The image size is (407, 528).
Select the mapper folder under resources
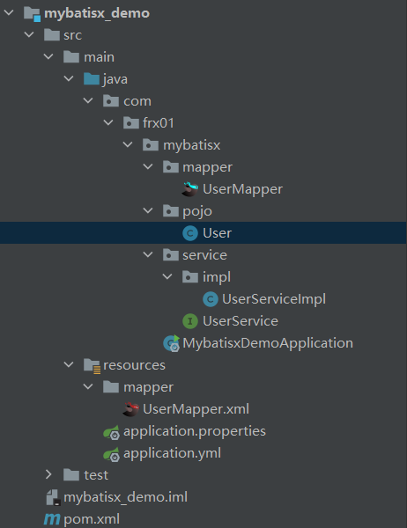pyautogui.click(x=138, y=387)
